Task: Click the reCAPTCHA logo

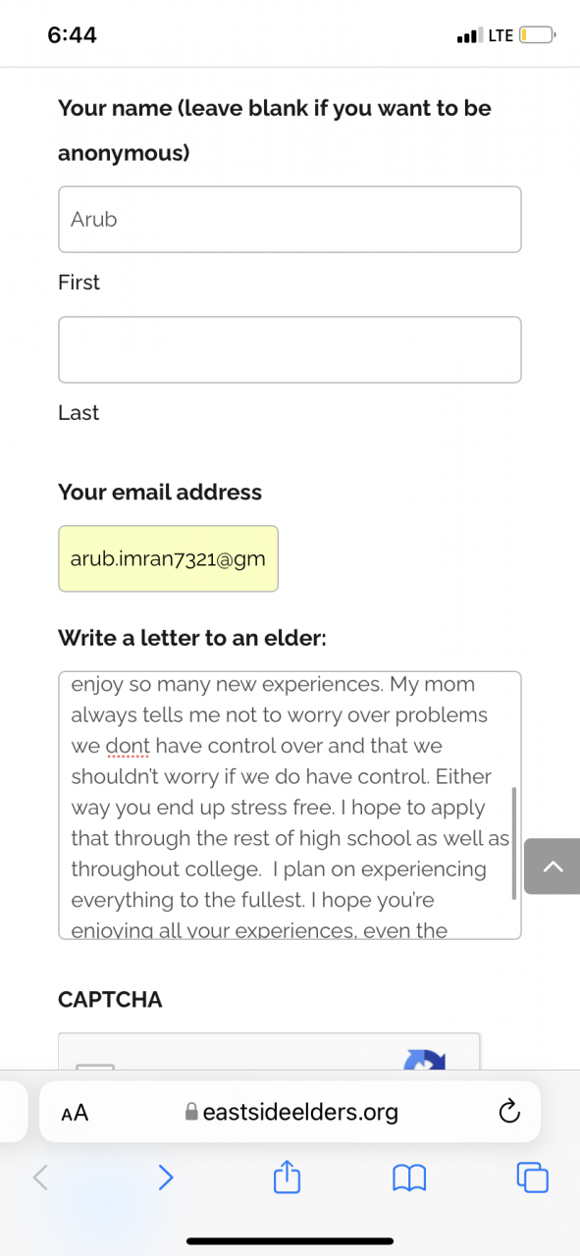Action: [x=425, y=1059]
